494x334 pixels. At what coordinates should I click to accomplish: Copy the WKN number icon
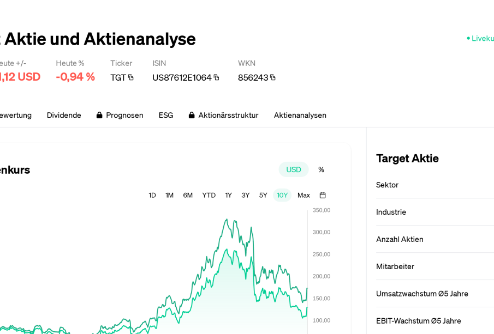pos(273,77)
